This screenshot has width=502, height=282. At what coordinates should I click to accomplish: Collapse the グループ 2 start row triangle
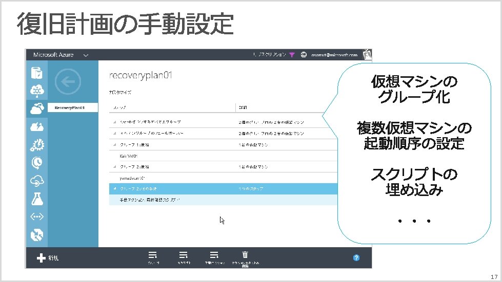115,167
